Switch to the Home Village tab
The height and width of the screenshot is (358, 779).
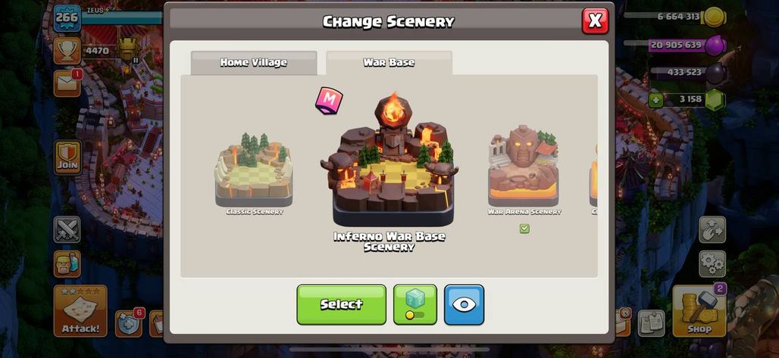(x=254, y=63)
